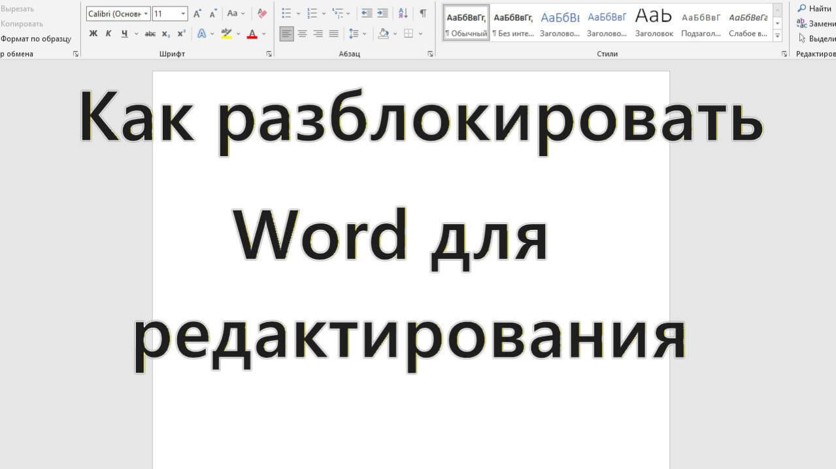This screenshot has width=836, height=469.
Task: Toggle underline formatting (Ч)
Action: (x=124, y=33)
